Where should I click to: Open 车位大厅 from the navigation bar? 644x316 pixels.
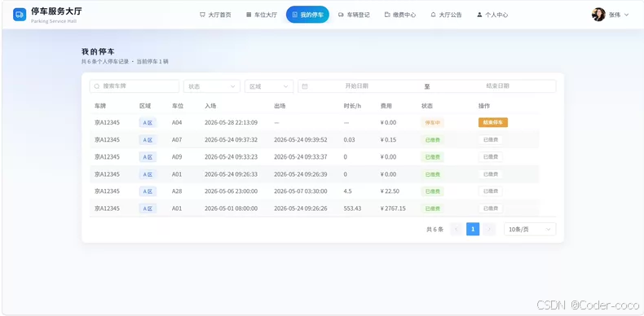(x=262, y=15)
